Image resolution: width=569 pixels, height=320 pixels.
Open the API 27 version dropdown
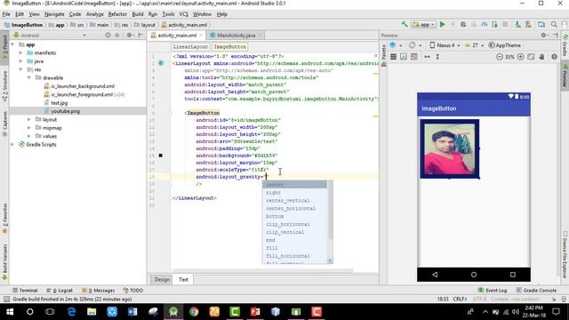474,45
